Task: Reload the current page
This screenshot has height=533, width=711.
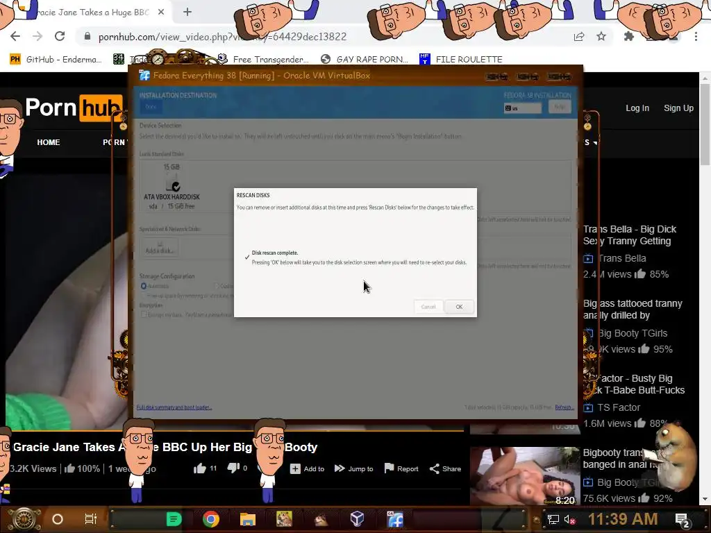Action: coord(60,36)
